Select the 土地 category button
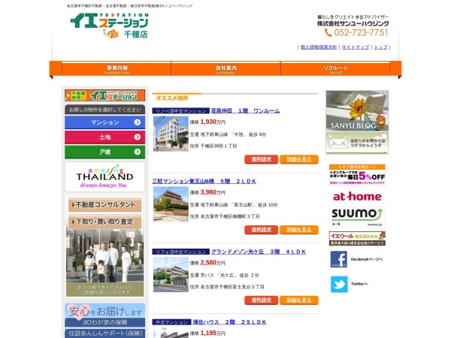 click(105, 137)
